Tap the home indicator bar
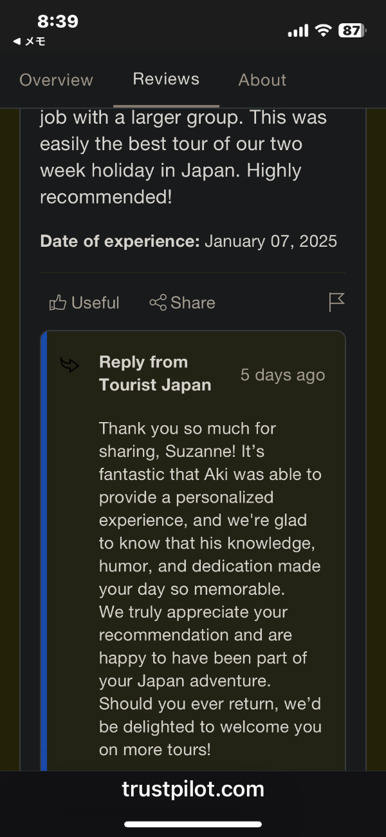This screenshot has width=386, height=837. (193, 824)
